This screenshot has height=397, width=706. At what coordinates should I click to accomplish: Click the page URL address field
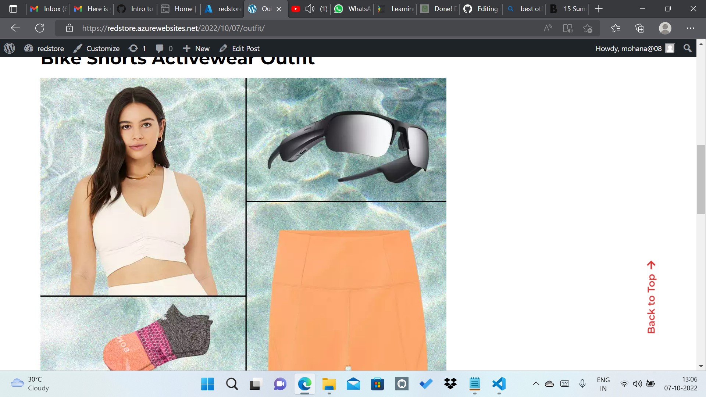coord(257,28)
